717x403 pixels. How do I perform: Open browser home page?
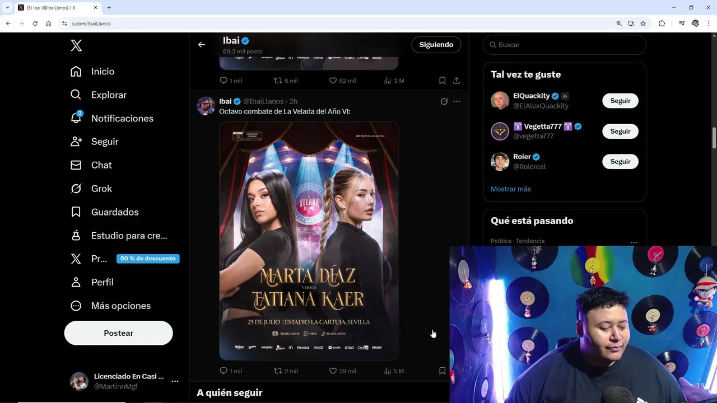pos(48,24)
